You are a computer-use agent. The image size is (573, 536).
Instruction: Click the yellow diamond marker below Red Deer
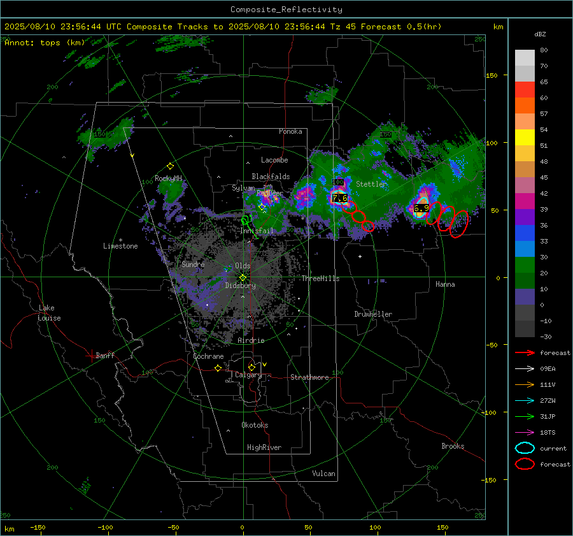262,207
